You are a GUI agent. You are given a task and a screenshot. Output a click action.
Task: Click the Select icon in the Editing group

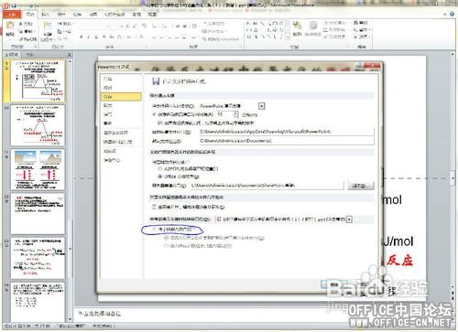[x=356, y=37]
